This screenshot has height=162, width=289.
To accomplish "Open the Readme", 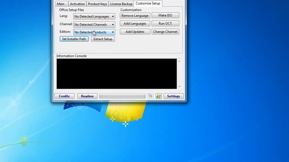I will (87, 96).
